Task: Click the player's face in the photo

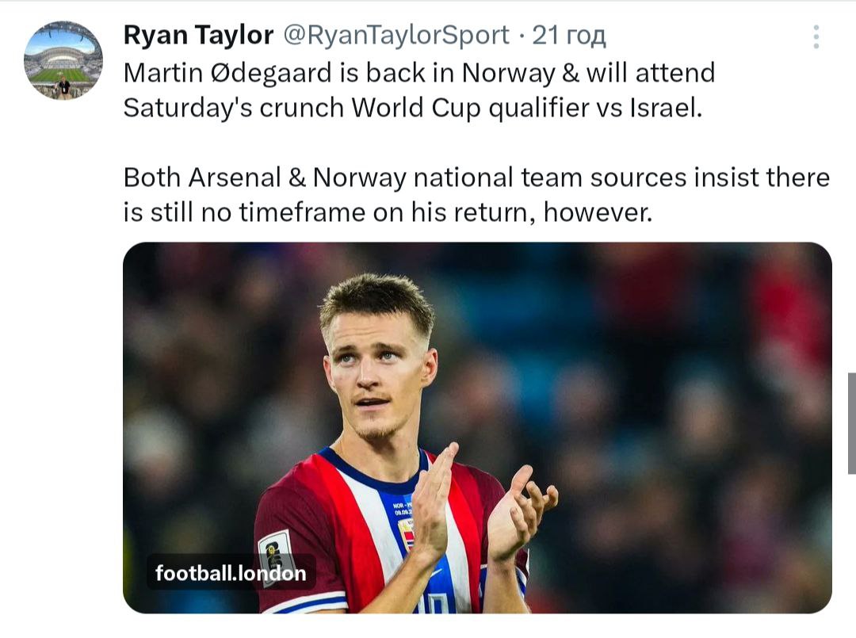Action: coord(380,372)
